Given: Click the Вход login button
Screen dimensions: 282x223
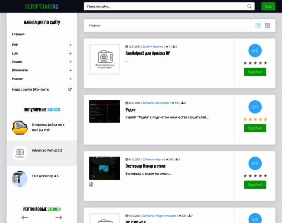Looking at the screenshot, I should [x=268, y=6].
